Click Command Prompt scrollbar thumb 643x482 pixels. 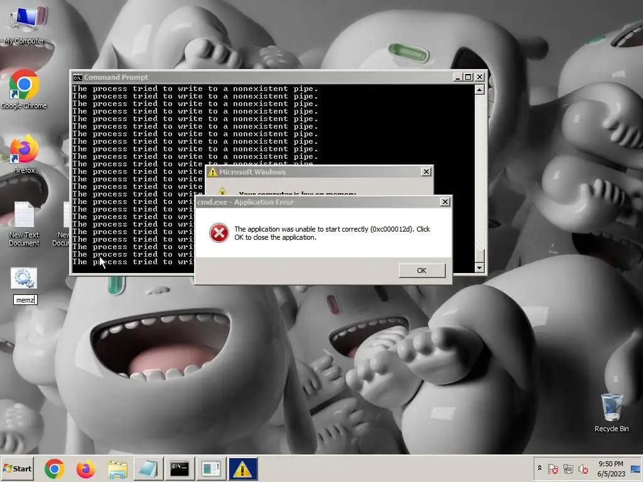pyautogui.click(x=479, y=256)
